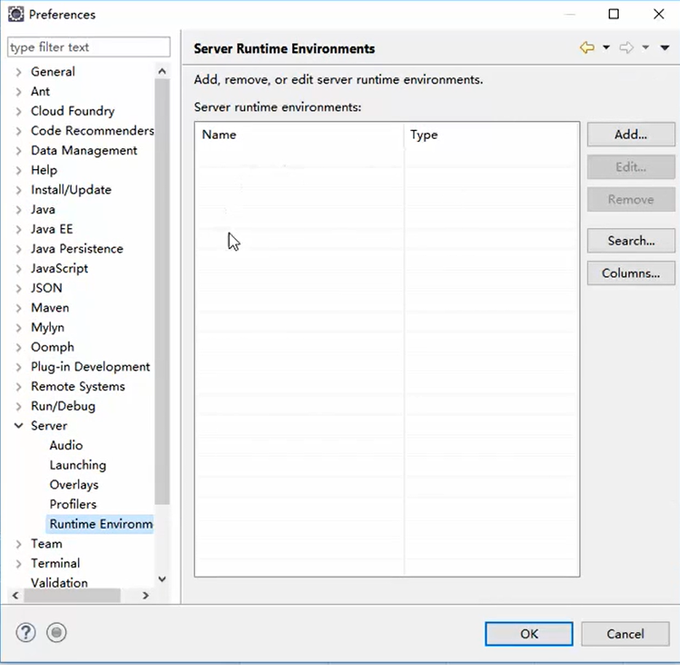Select Run/Debug in the tree

(63, 406)
